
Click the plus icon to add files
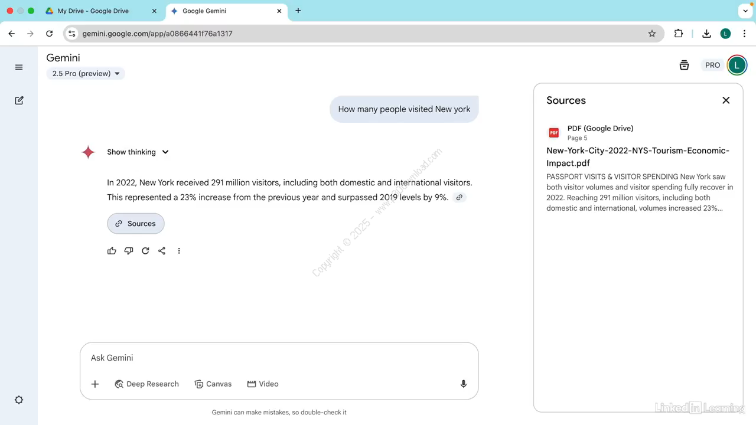click(95, 384)
